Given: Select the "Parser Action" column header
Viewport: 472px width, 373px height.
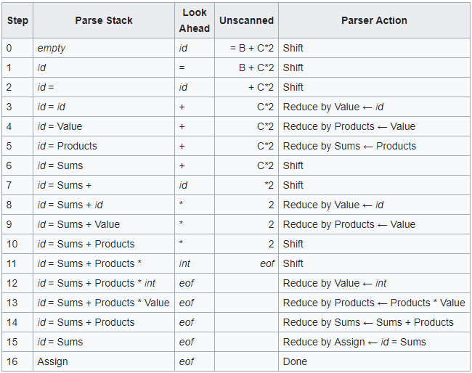Looking at the screenshot, I should 374,20.
